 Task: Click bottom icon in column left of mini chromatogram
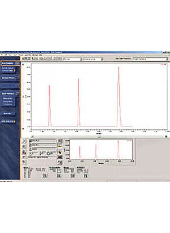pos(60,163)
